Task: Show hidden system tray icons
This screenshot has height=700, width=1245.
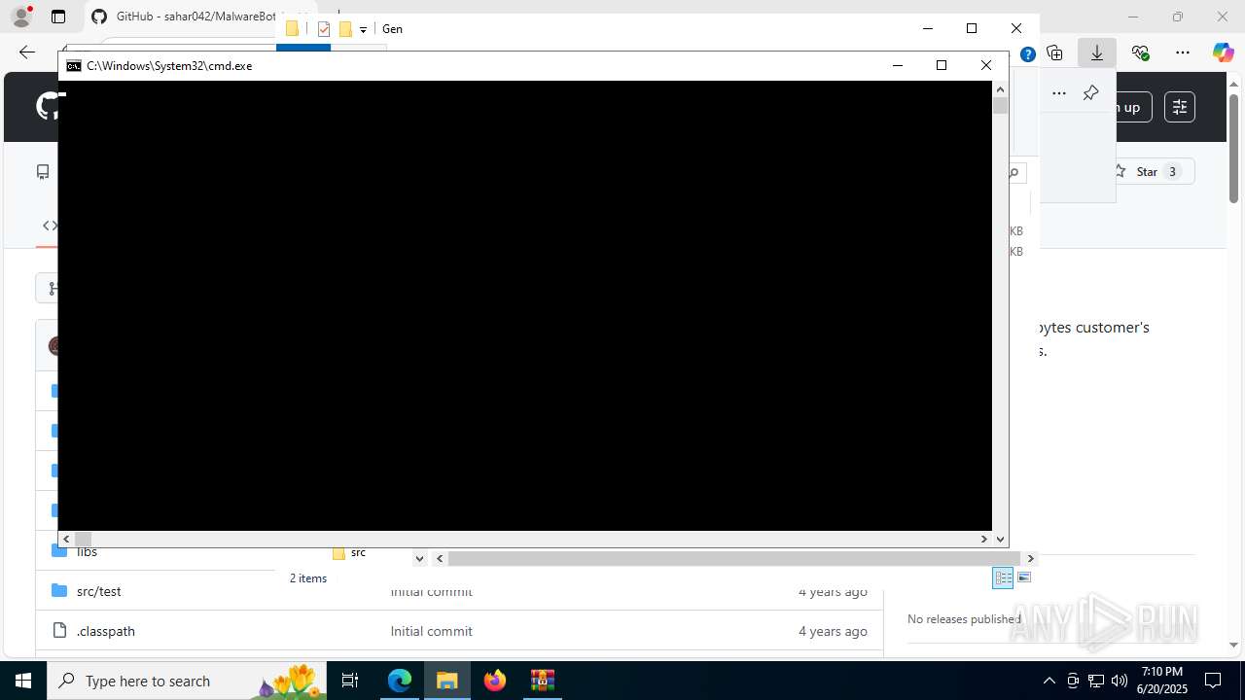Action: (x=1049, y=681)
